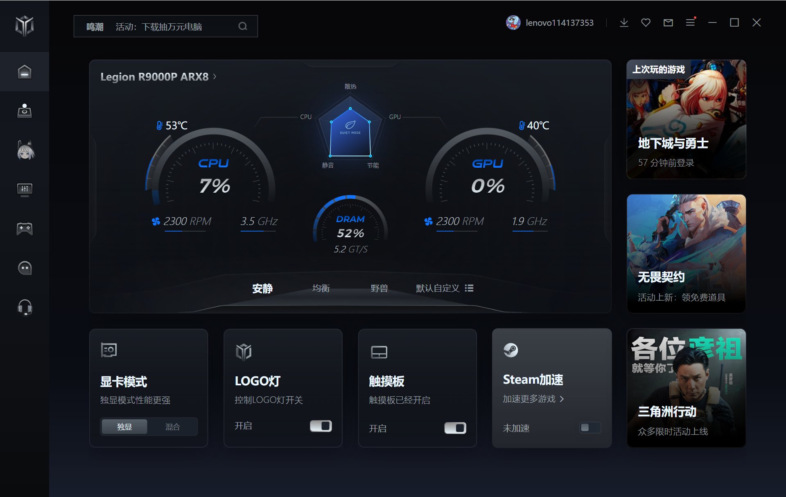The height and width of the screenshot is (497, 786).
Task: Click the LOGO灯 card Legion icon
Action: click(244, 352)
